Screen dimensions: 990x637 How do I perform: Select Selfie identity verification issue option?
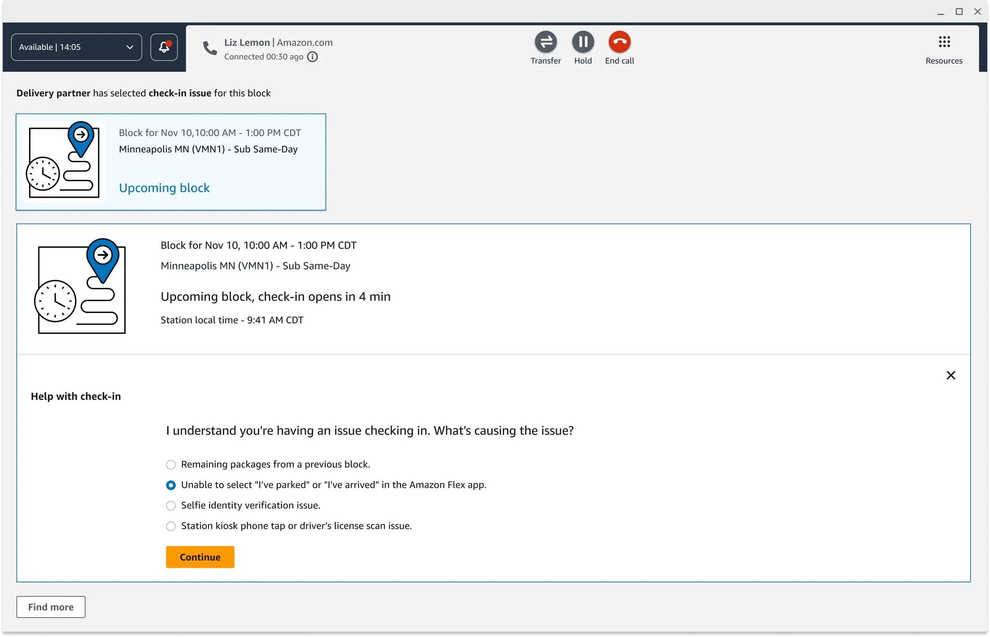click(x=171, y=506)
